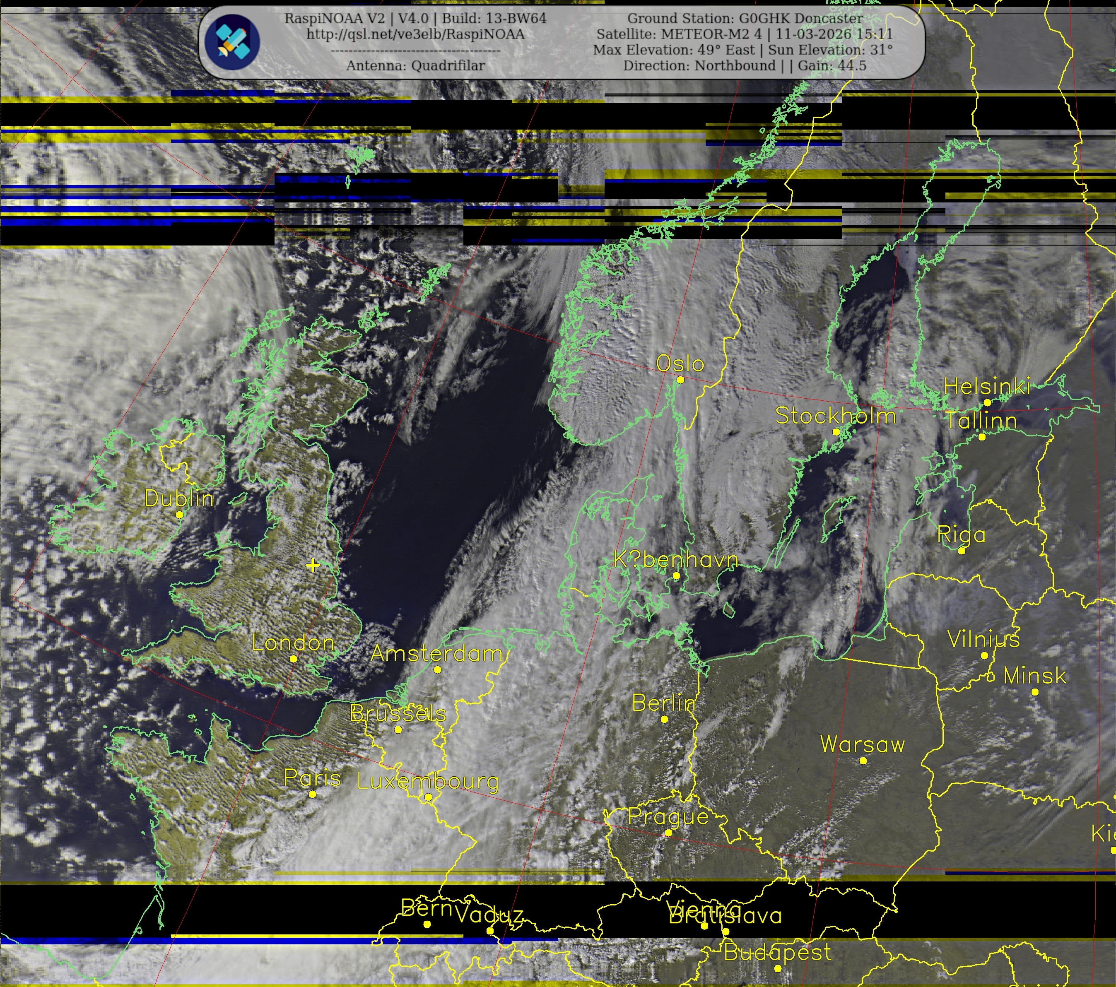Click the Prague city marker dot
This screenshot has width=1116, height=987.
[x=668, y=833]
